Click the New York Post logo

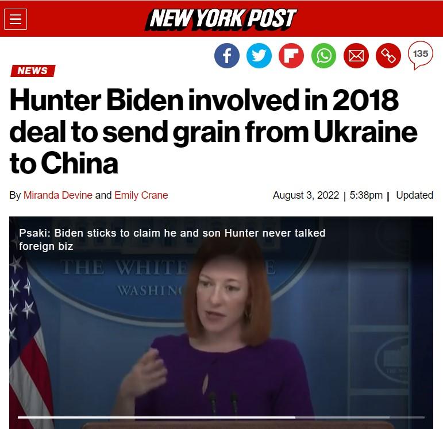pyautogui.click(x=221, y=19)
